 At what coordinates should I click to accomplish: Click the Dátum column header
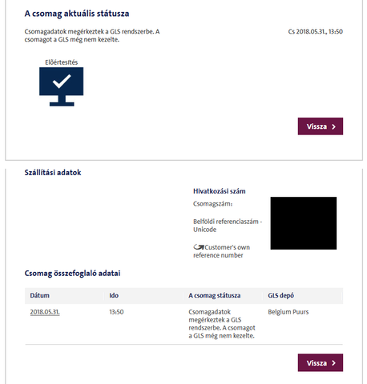(39, 295)
